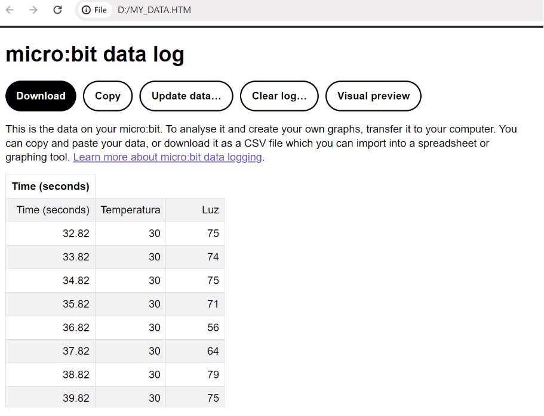Click the browser back arrow
This screenshot has width=544, height=416.
[10, 10]
